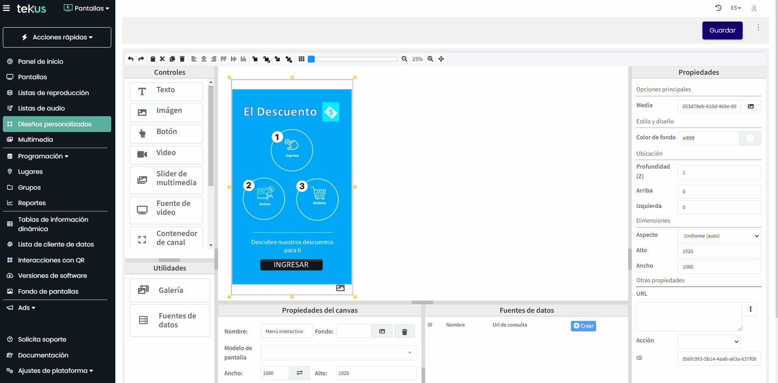
Task: Click the Guardar button
Action: pyautogui.click(x=722, y=30)
